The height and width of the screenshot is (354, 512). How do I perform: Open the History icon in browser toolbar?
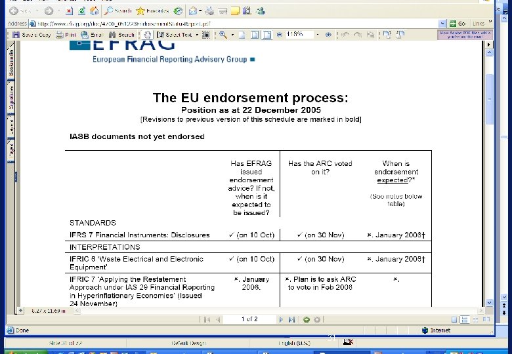(178, 11)
